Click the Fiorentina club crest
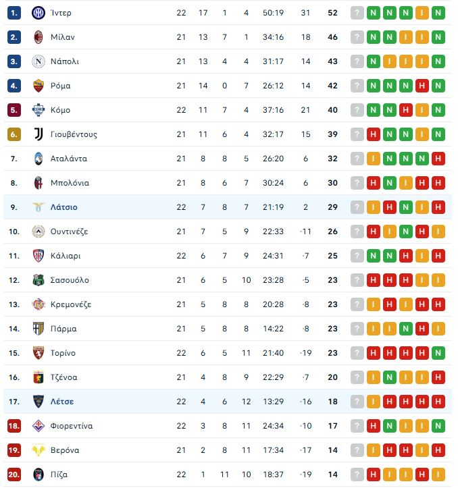458x488 pixels. (x=38, y=426)
